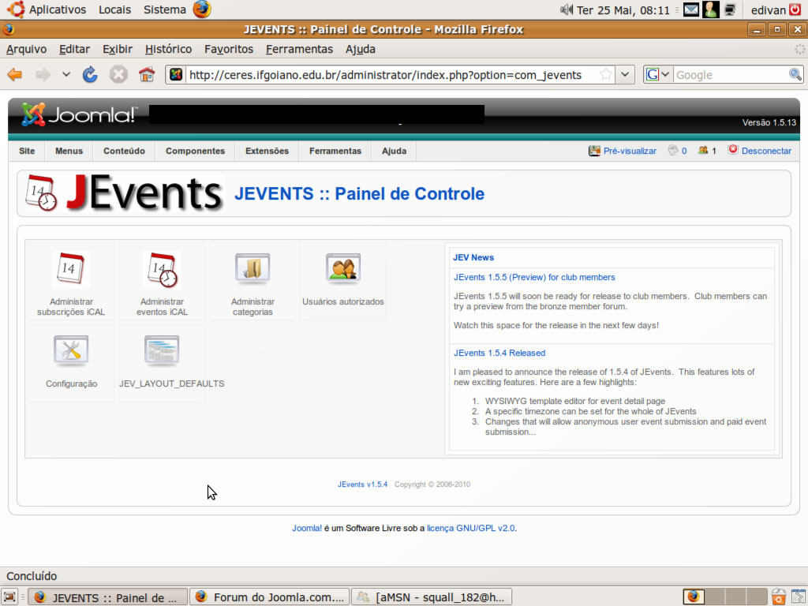Click the logged-in users icon showing 1
This screenshot has height=606, width=808.
point(703,151)
